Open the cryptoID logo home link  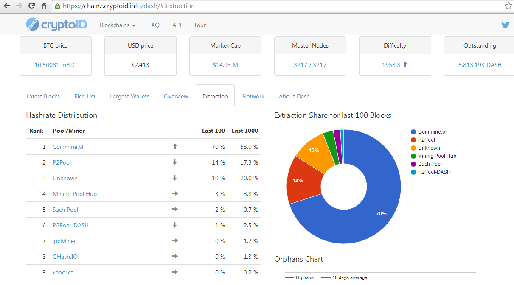[x=56, y=24]
